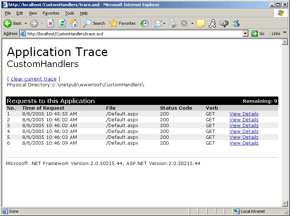Screen dimensions: 290x216
Task: Launch Messenger from the toolbar
Action: pyautogui.click(x=236, y=23)
